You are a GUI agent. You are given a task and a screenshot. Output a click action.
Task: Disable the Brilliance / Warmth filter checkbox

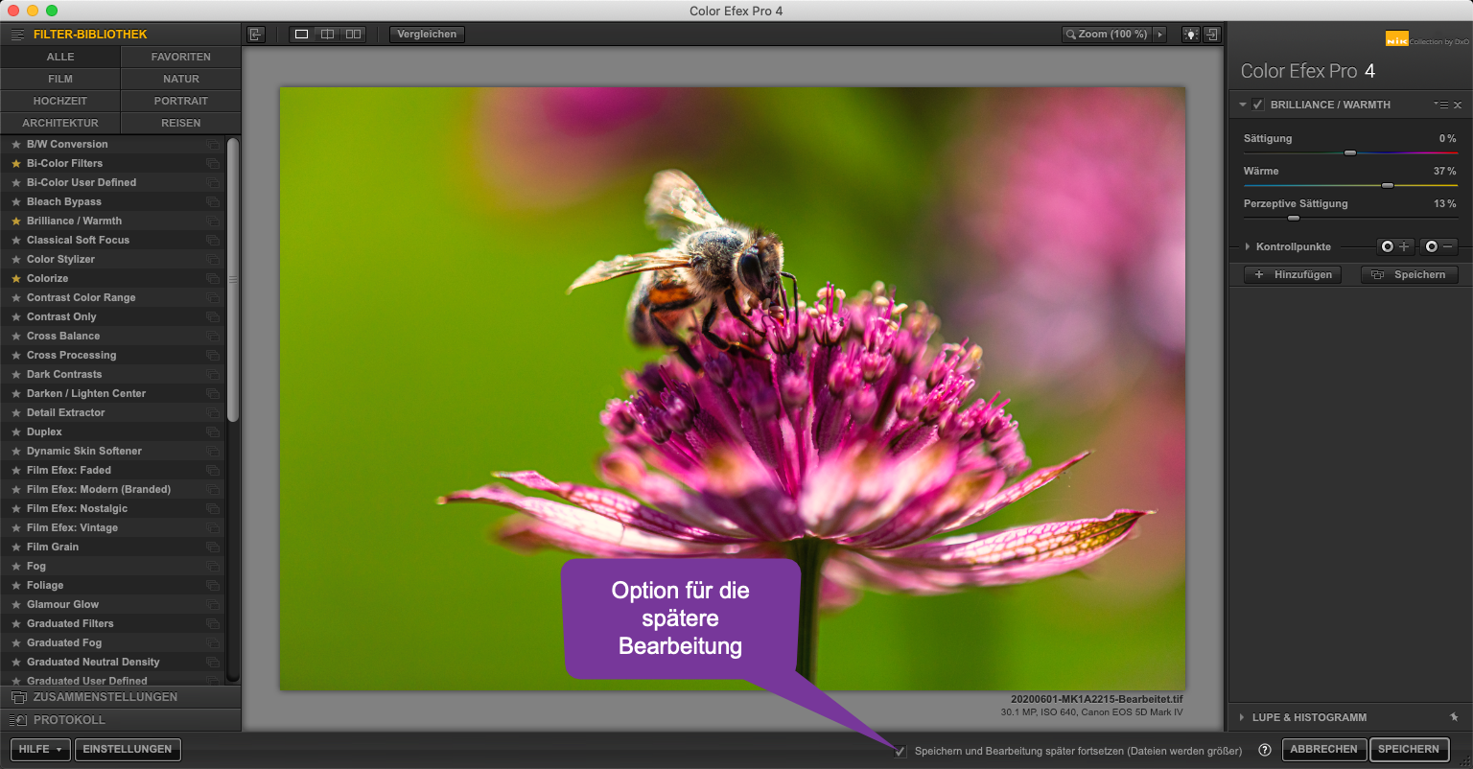(x=1258, y=105)
